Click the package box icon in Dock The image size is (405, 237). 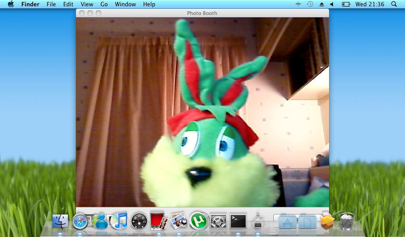click(327, 221)
